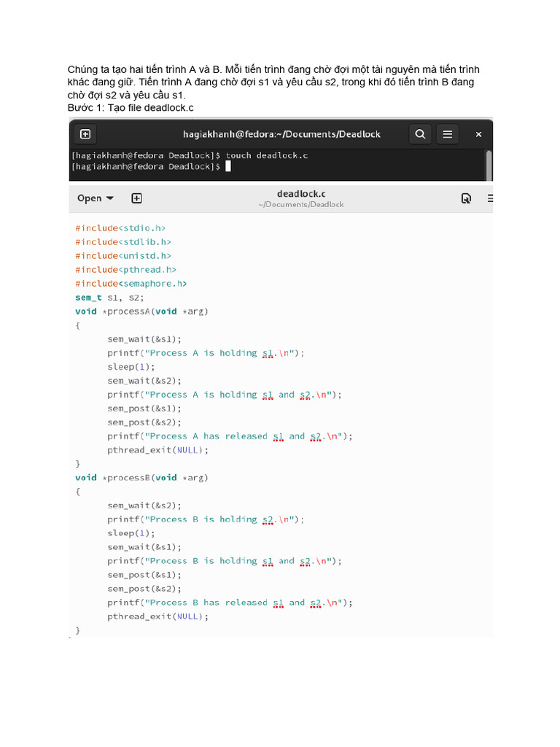560x747 pixels.
Task: Open find and replace in text editor
Action: point(466,198)
